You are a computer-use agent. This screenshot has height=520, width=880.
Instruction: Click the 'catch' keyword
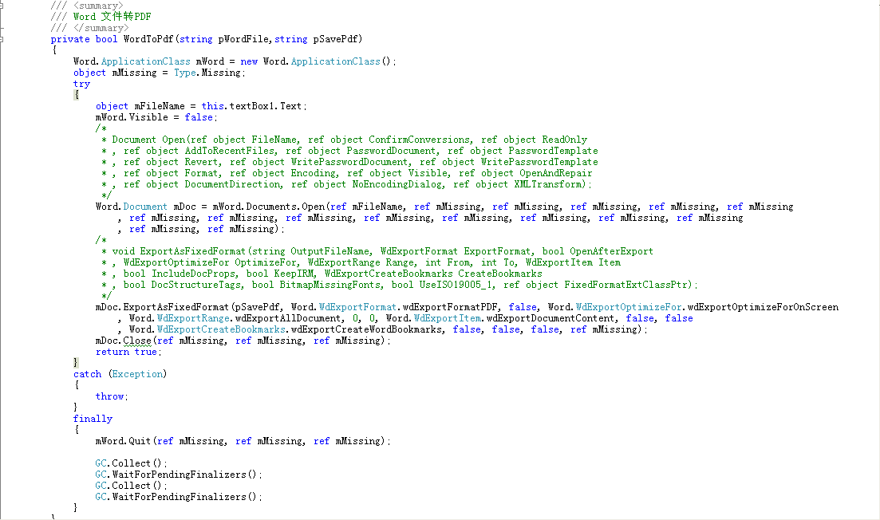tap(87, 374)
